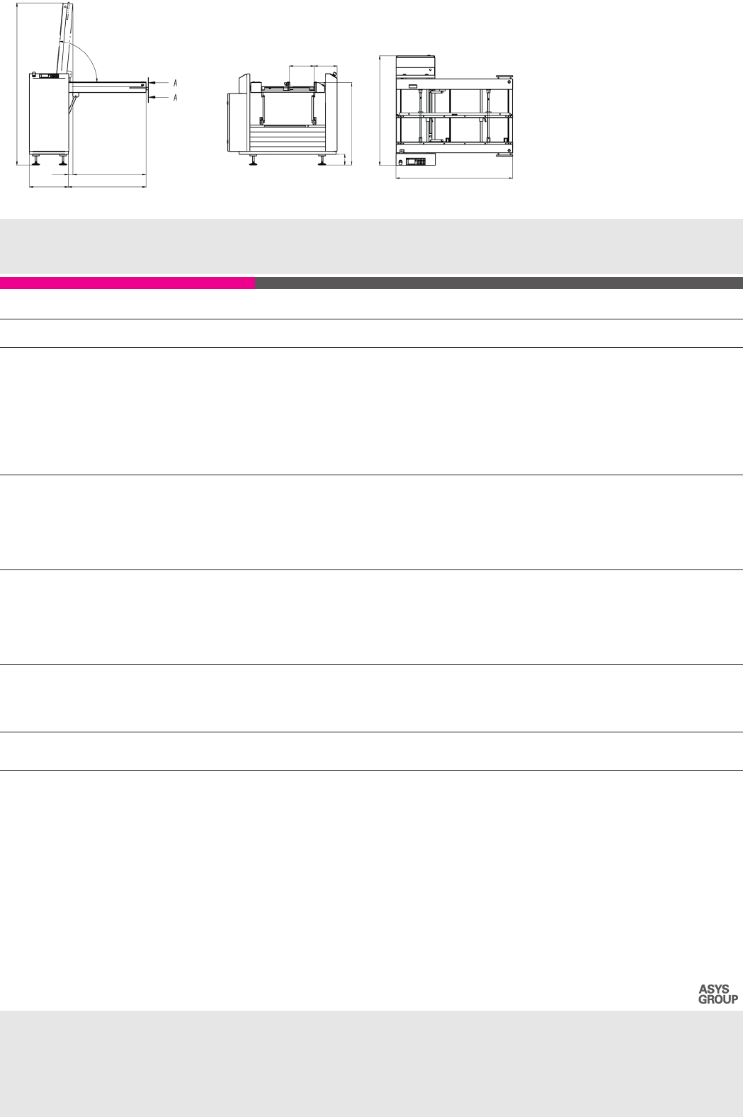Click the ASYS GROUP logo
The width and height of the screenshot is (743, 1117).
pyautogui.click(x=718, y=994)
